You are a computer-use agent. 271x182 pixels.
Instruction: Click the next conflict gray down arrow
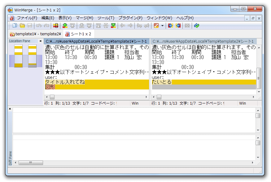(x=81, y=26)
